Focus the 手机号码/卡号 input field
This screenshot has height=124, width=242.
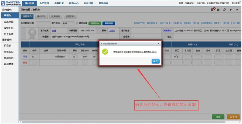(x=43, y=23)
